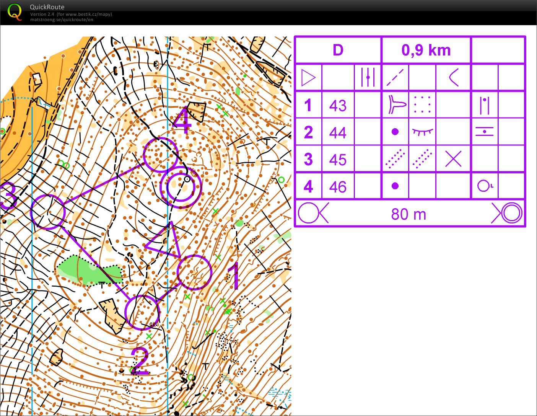Click control code 43 in the table
537x416 pixels.
click(338, 105)
